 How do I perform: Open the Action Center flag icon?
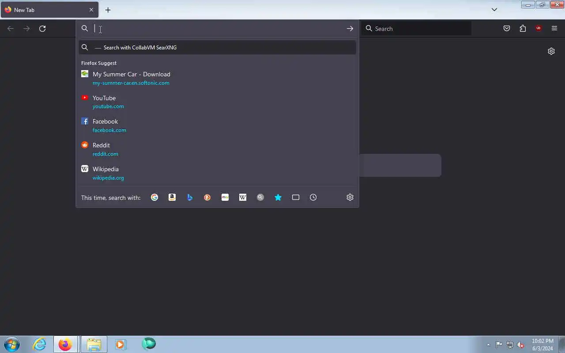point(499,345)
